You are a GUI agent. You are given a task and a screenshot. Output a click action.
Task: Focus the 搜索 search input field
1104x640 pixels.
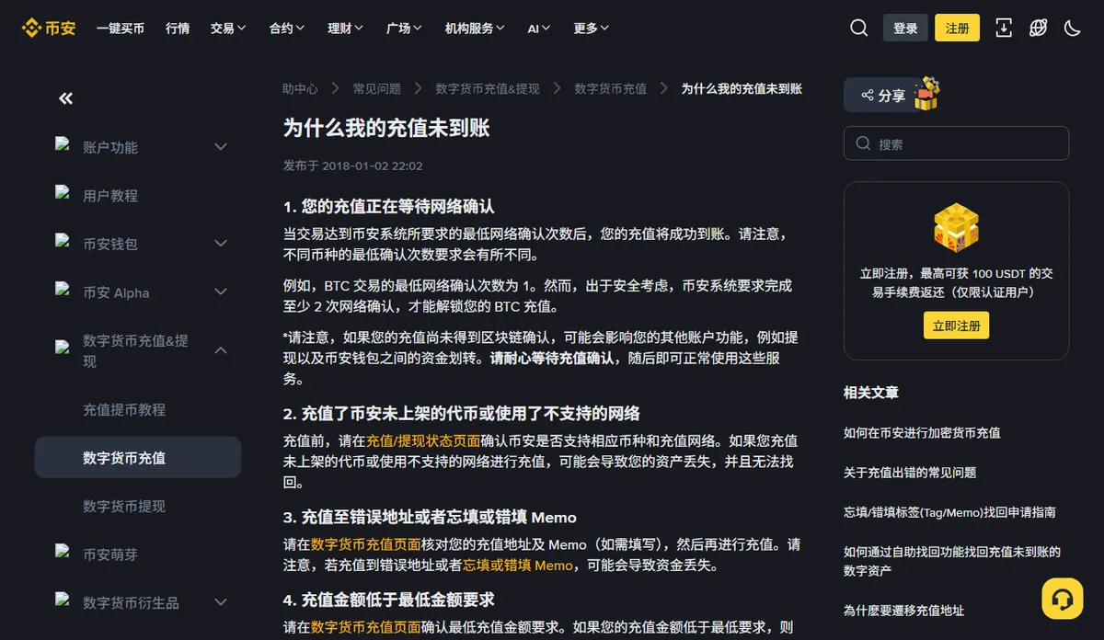pyautogui.click(x=956, y=143)
